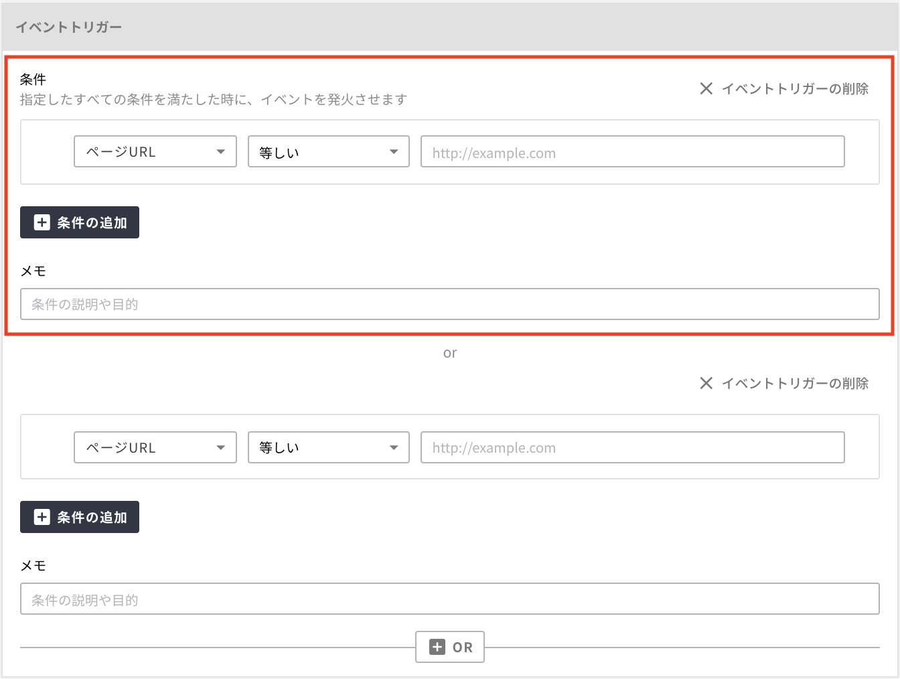Focus the second http://example.com URL input field

click(x=633, y=447)
